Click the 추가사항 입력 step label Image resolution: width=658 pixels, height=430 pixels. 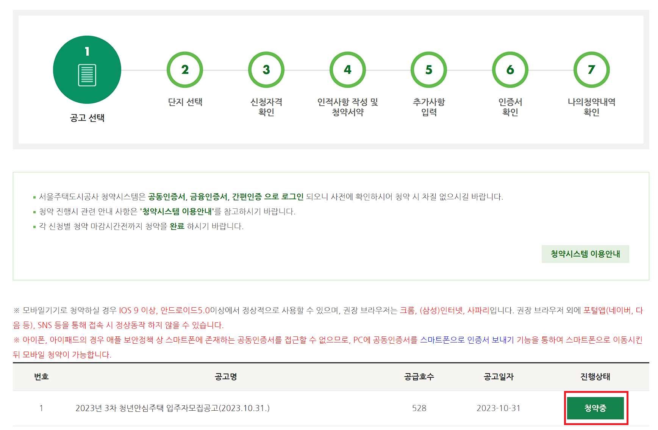point(429,107)
